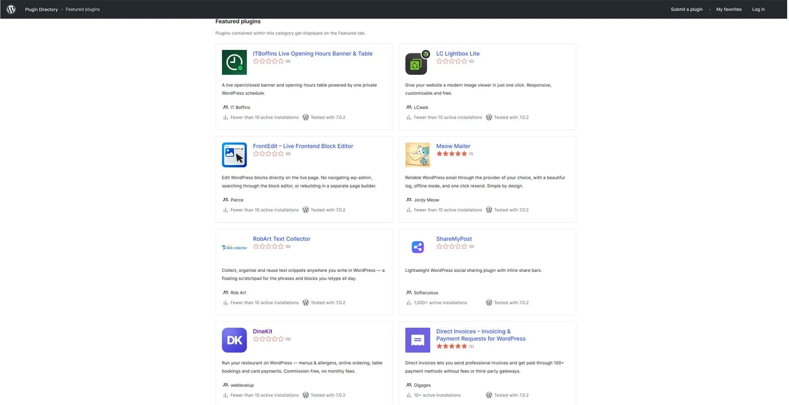Open the ITBoffins Live Opening Hours plugin icon

point(234,62)
